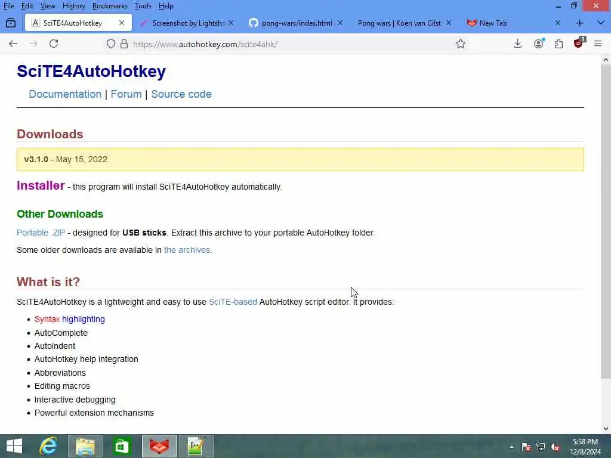Click the 'AutoComplete' list item
The width and height of the screenshot is (611, 458).
[x=61, y=333]
